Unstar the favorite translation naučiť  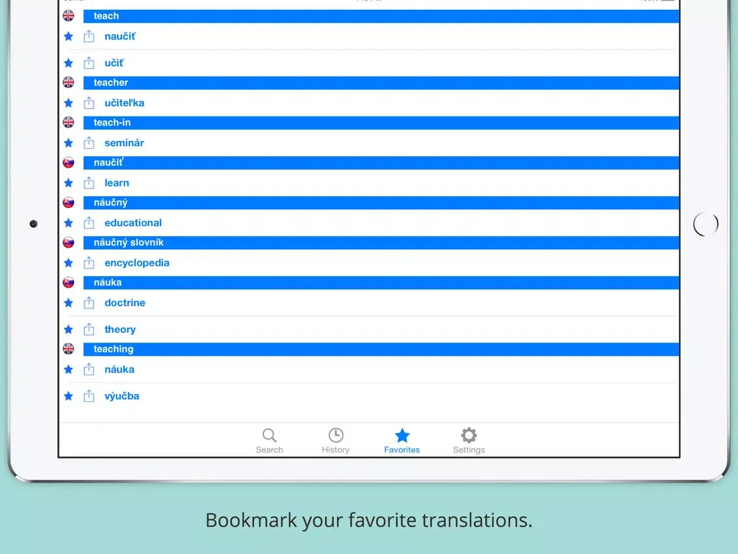point(68,36)
